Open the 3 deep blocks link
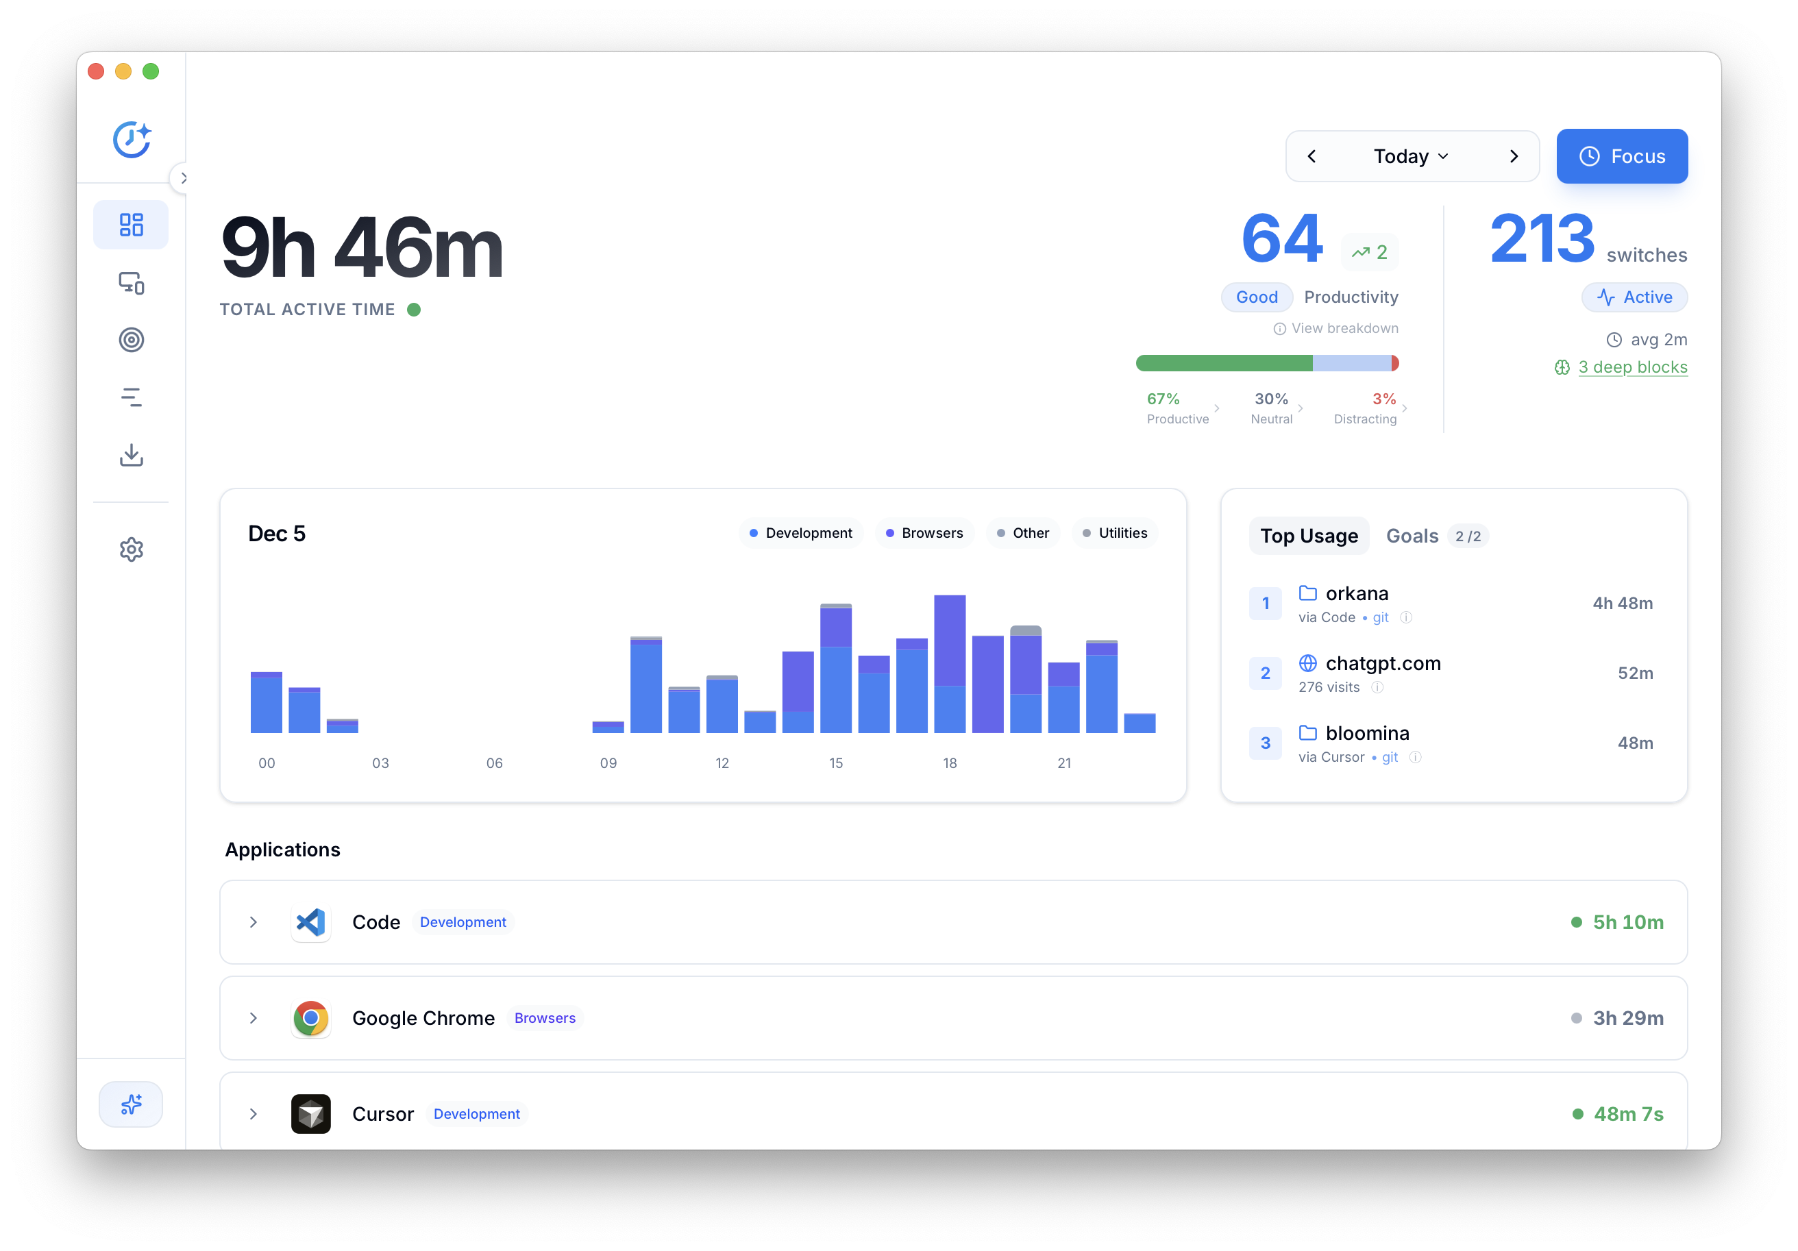 1632,367
